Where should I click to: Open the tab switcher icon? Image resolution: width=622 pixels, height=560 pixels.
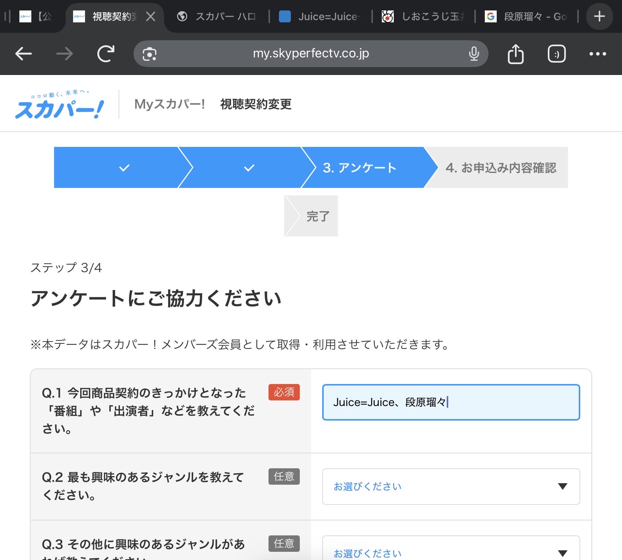tap(557, 54)
